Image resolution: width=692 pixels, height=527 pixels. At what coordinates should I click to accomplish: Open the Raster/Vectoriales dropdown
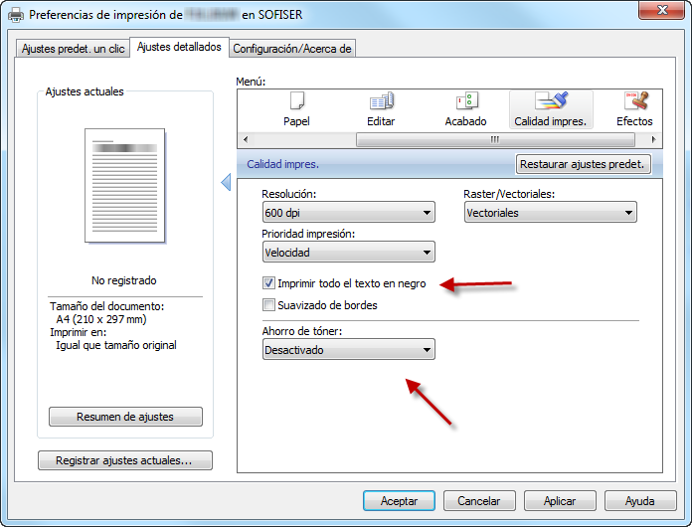[x=550, y=213]
